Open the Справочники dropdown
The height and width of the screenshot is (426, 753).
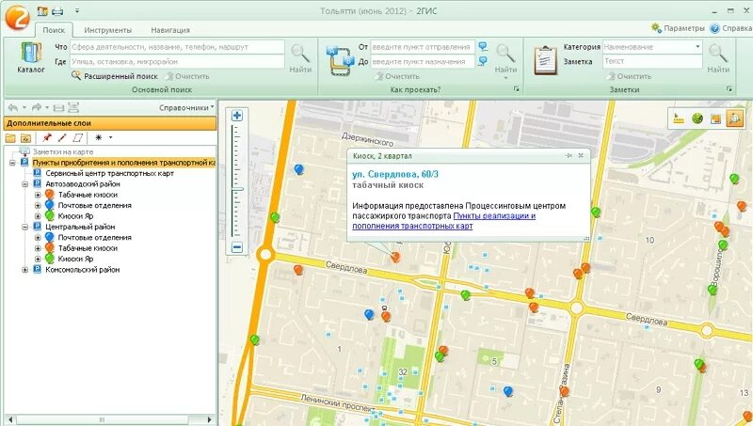(x=186, y=107)
